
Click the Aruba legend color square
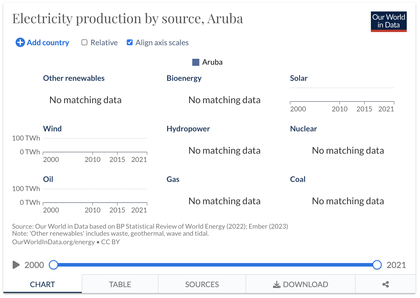(196, 62)
